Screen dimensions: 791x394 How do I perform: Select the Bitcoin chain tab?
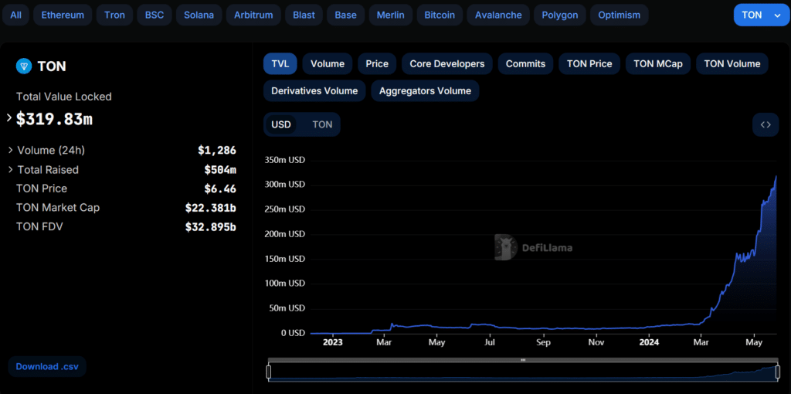[x=440, y=15]
